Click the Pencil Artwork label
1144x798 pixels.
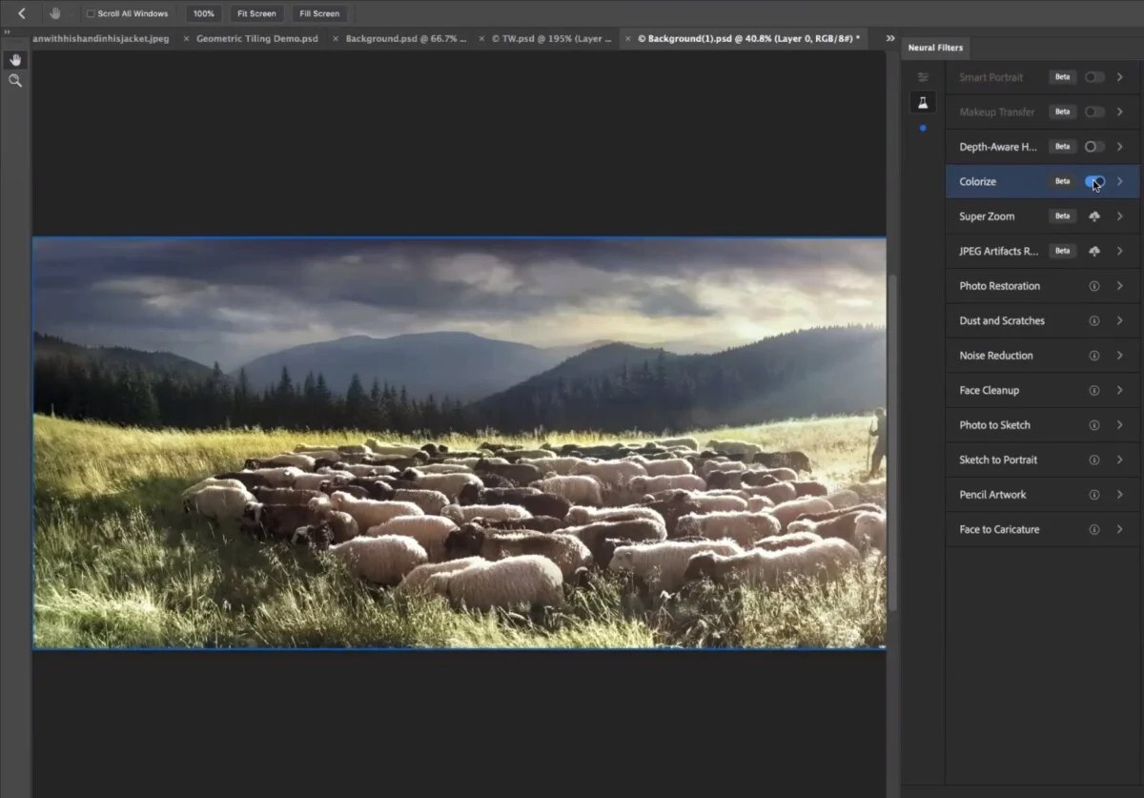[992, 495]
